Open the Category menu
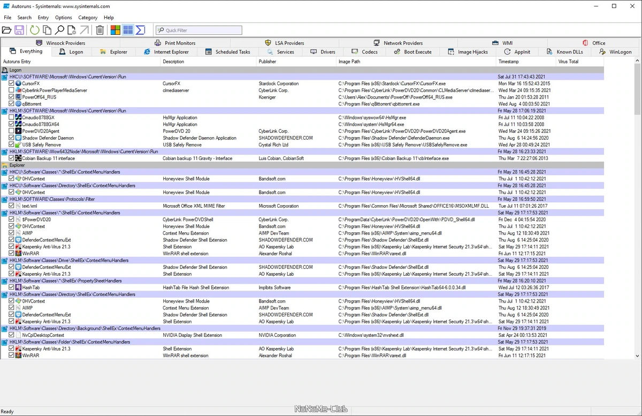Viewport: 642px width, 416px height. [x=88, y=18]
